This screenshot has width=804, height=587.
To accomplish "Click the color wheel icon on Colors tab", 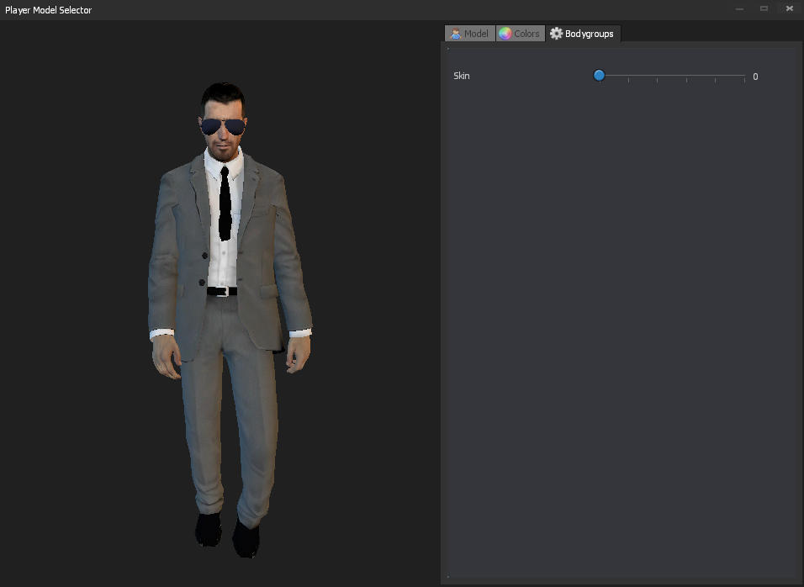I will coord(505,34).
